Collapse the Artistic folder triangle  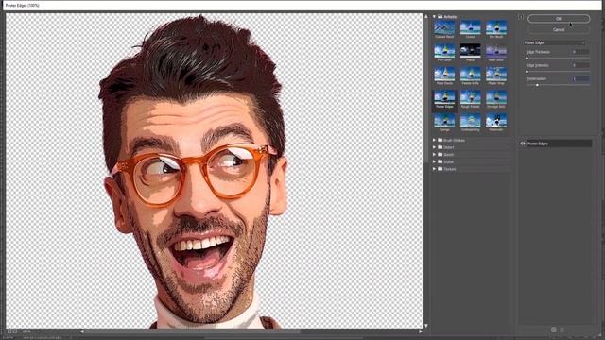point(434,17)
